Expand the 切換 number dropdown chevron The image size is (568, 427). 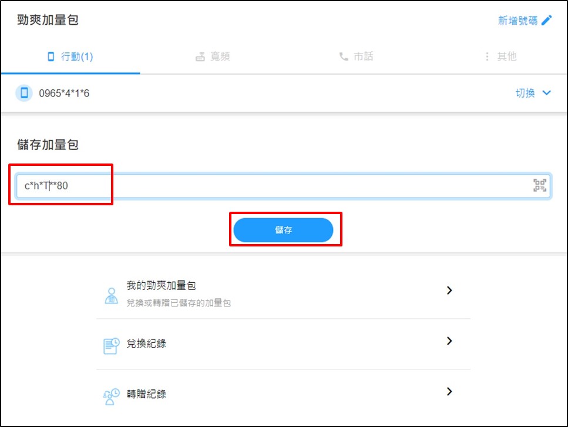pos(547,93)
